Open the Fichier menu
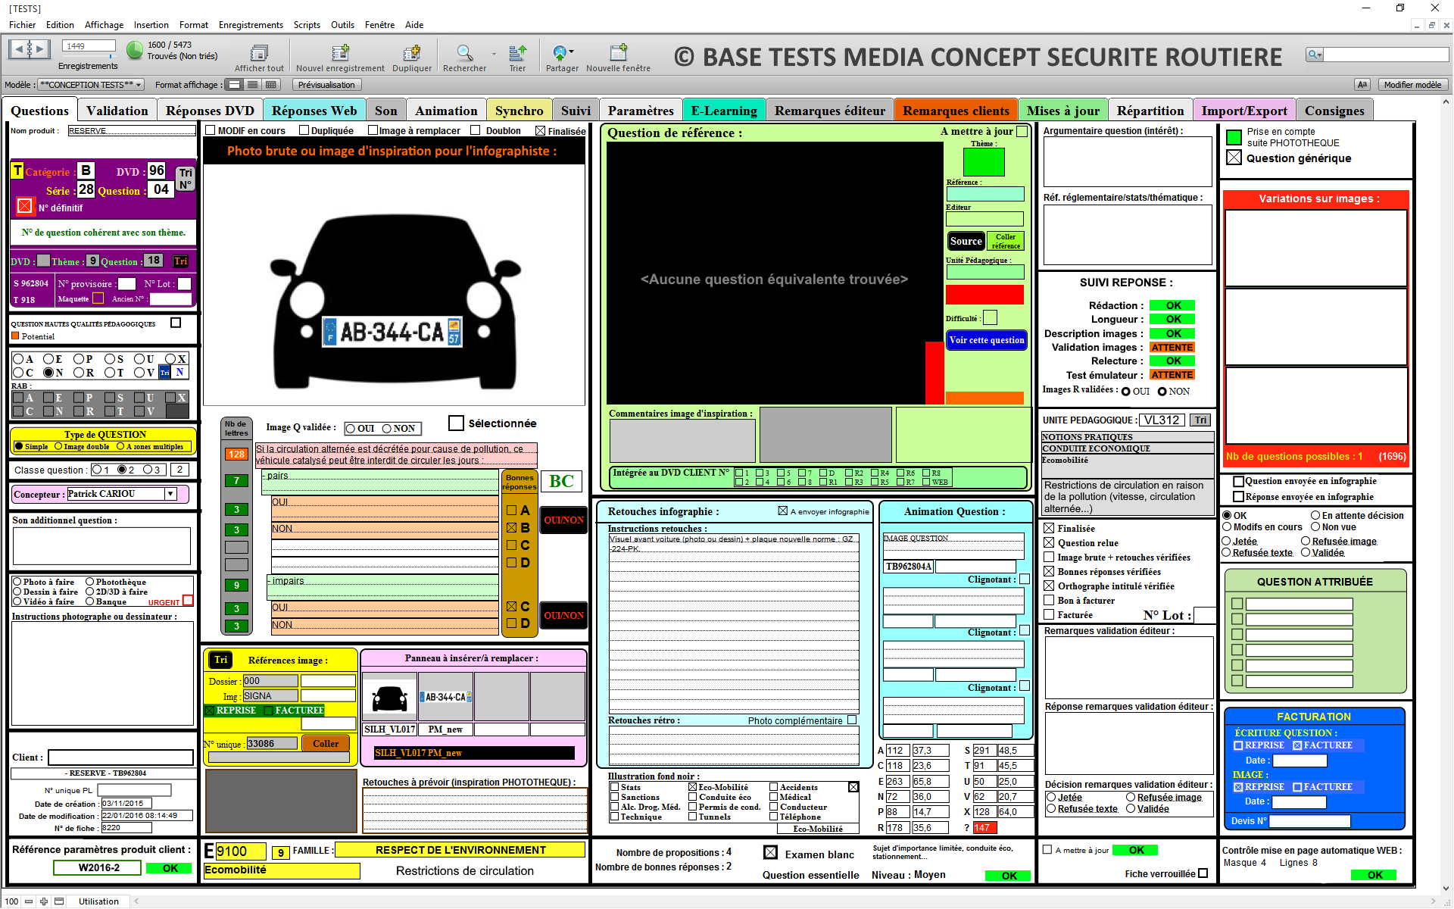The height and width of the screenshot is (909, 1454). pyautogui.click(x=22, y=25)
